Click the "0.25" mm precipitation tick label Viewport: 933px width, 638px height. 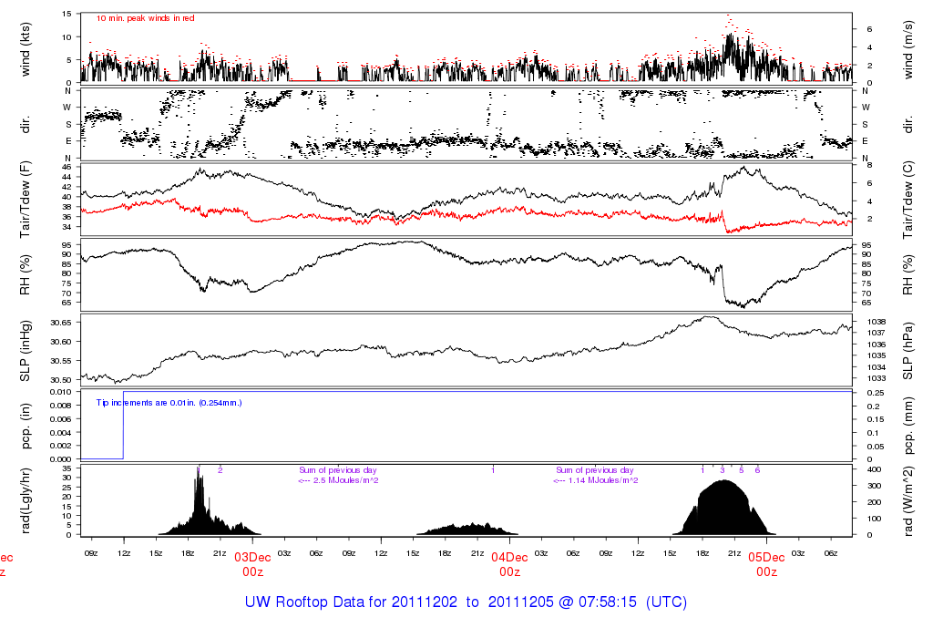pyautogui.click(x=874, y=393)
